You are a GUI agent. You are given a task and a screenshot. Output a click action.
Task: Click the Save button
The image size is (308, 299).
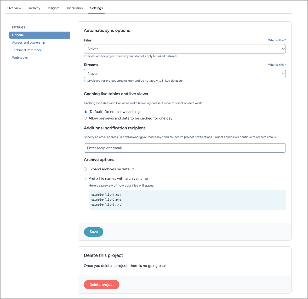(94, 232)
